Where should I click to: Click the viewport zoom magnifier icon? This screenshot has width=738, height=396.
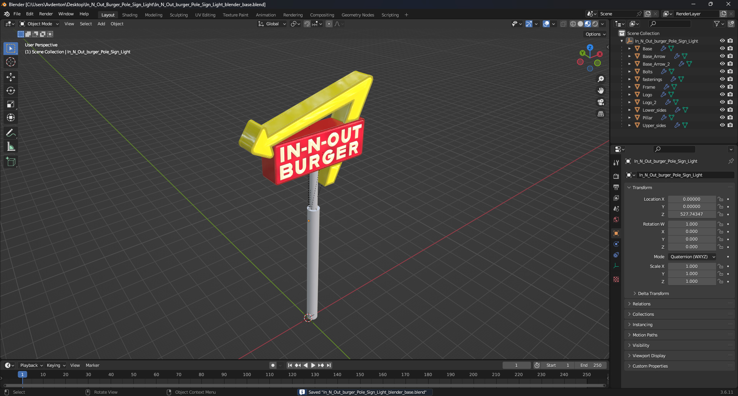[601, 79]
